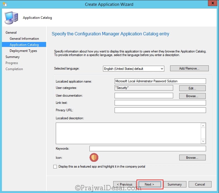This screenshot has height=193, width=219.
Task: Go to General Information step
Action: pos(24,39)
